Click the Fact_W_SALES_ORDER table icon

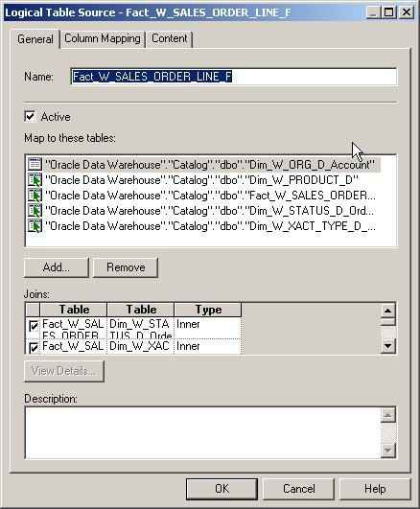(35, 196)
